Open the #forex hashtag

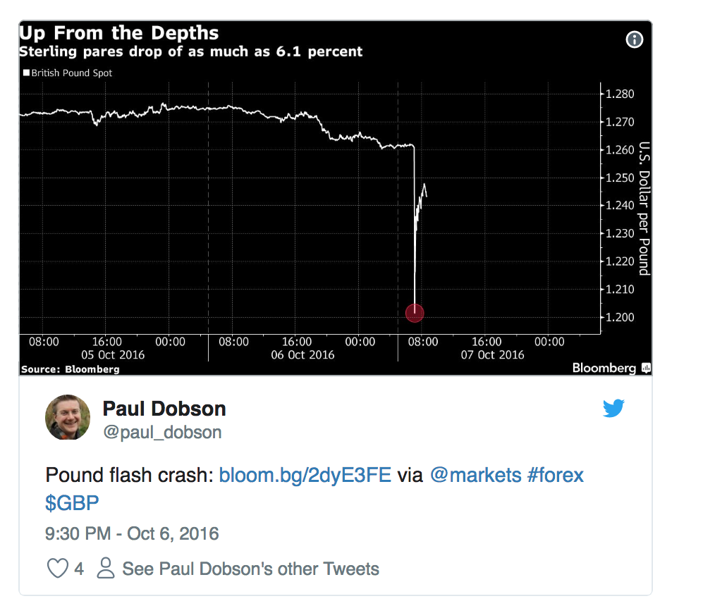pos(556,476)
